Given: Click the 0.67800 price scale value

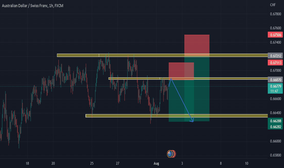Looking at the screenshot, I should tap(275, 14).
